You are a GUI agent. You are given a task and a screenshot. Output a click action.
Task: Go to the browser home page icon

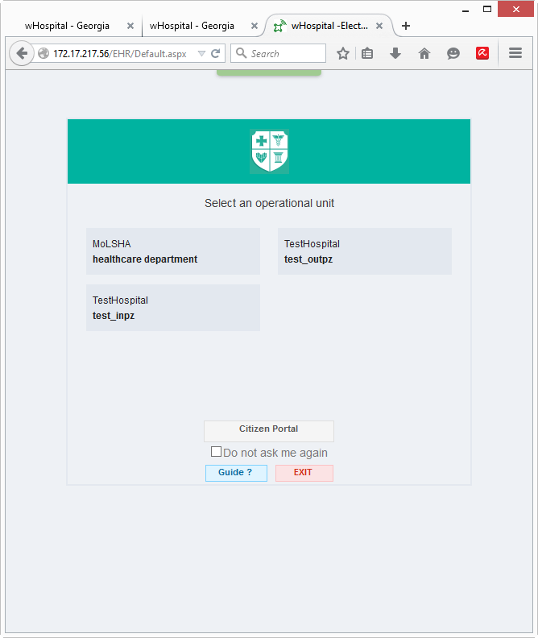tap(424, 53)
